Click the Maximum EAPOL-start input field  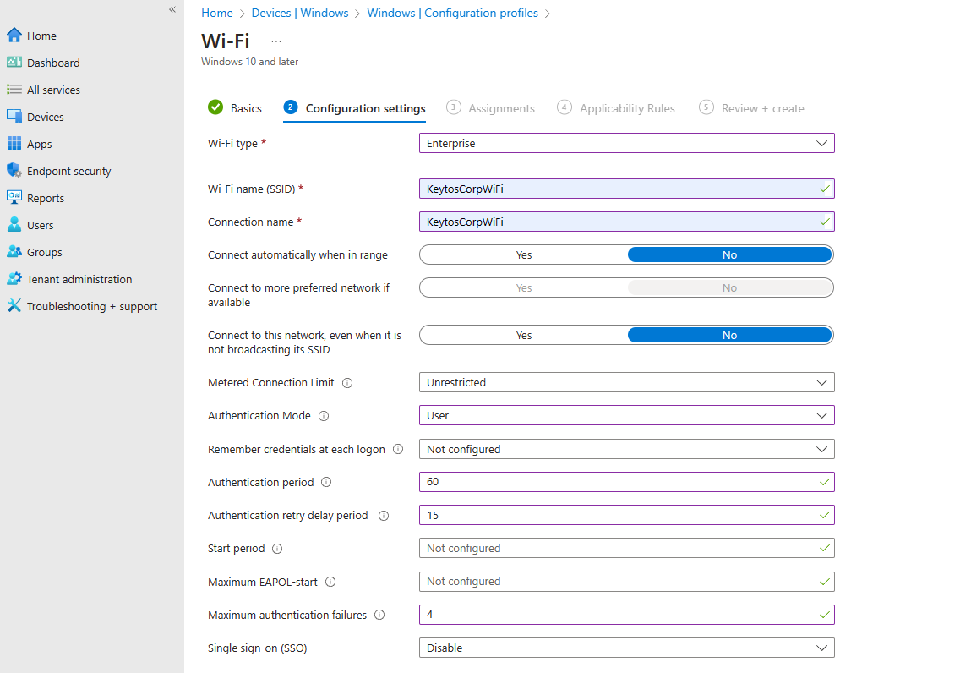click(x=627, y=582)
